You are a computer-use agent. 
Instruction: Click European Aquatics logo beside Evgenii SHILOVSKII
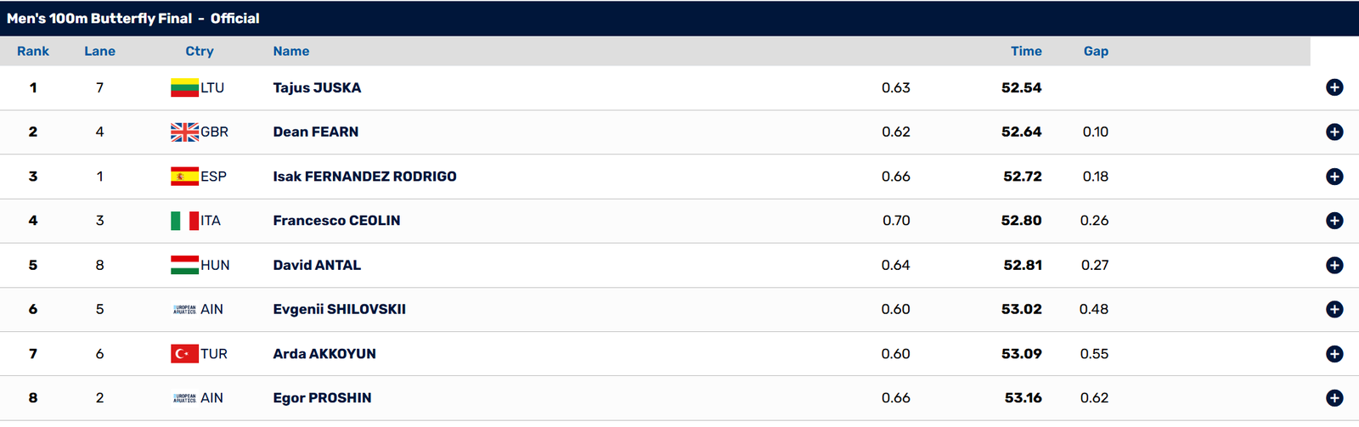(x=184, y=310)
